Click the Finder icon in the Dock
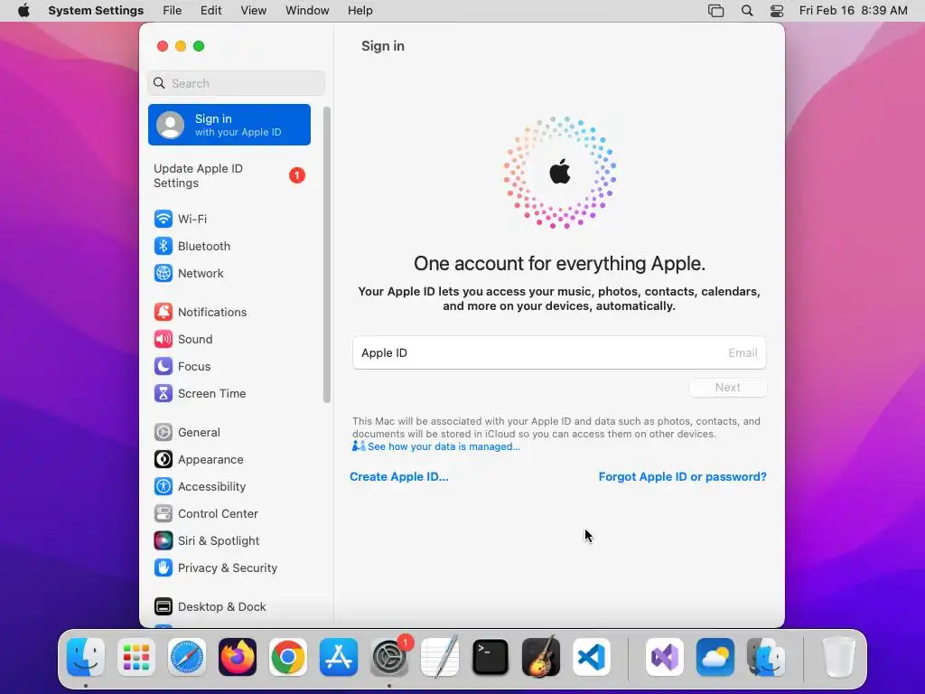Screen dimensions: 925x694 (86, 657)
